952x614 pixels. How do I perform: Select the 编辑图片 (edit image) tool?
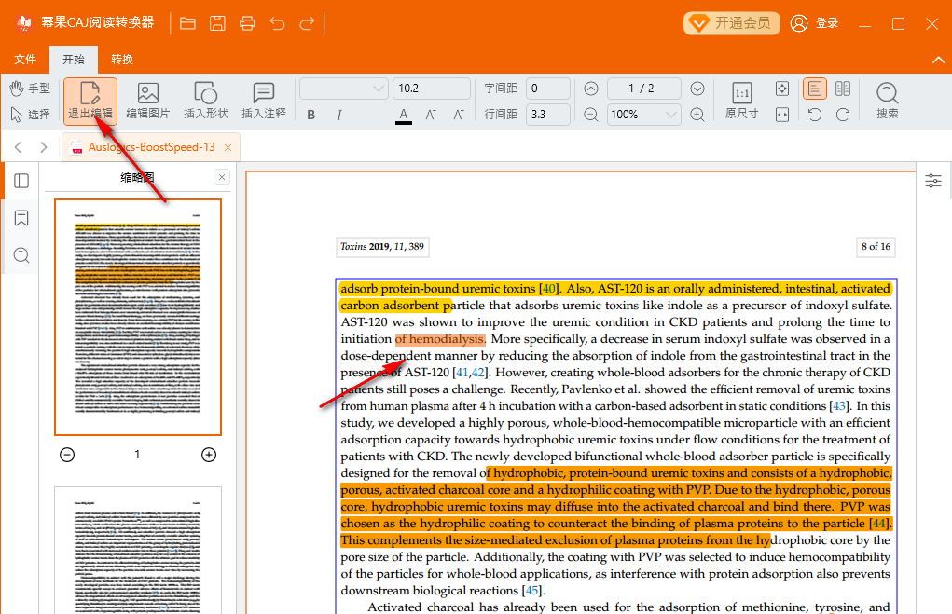tap(148, 101)
